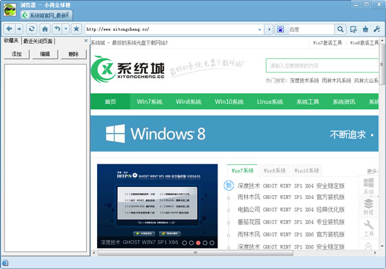Select the first slideshow dot indicator
This screenshot has height=269, width=386.
(185, 243)
